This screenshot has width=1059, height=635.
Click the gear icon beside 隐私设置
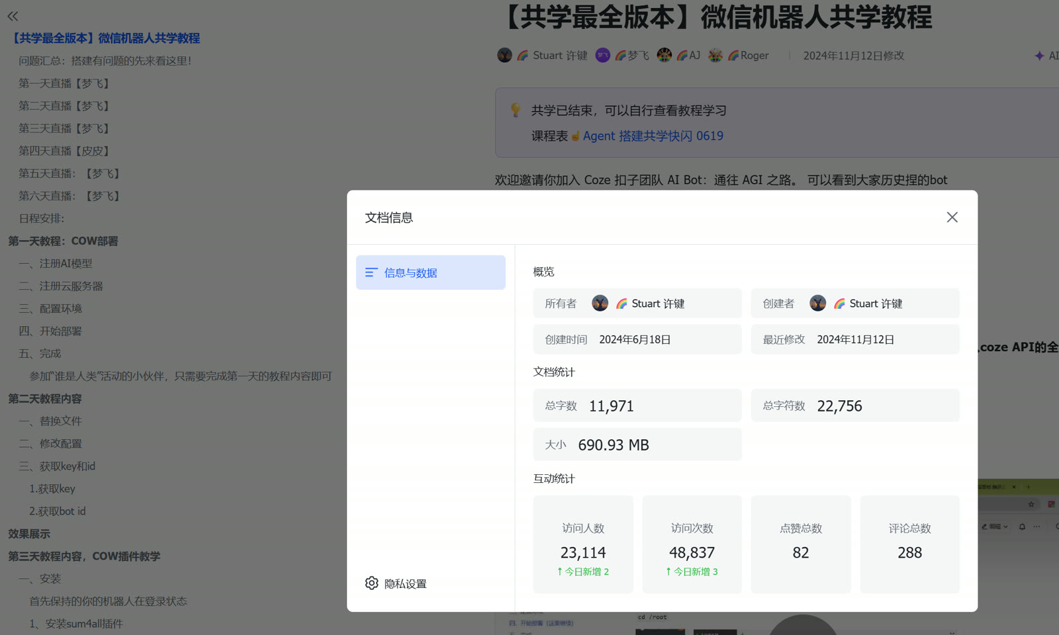pyautogui.click(x=371, y=583)
